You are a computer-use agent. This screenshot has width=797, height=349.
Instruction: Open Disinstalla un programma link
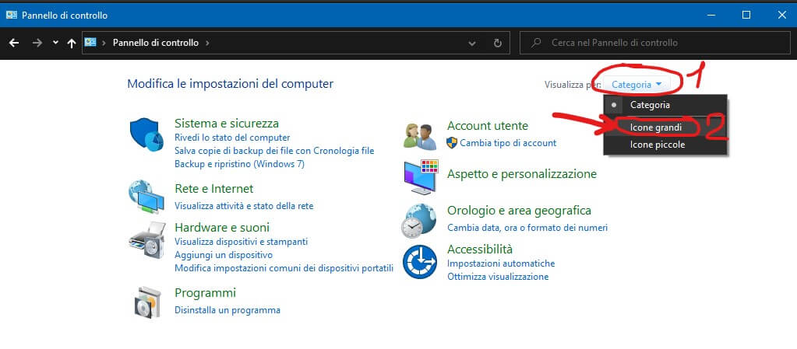[x=227, y=310]
